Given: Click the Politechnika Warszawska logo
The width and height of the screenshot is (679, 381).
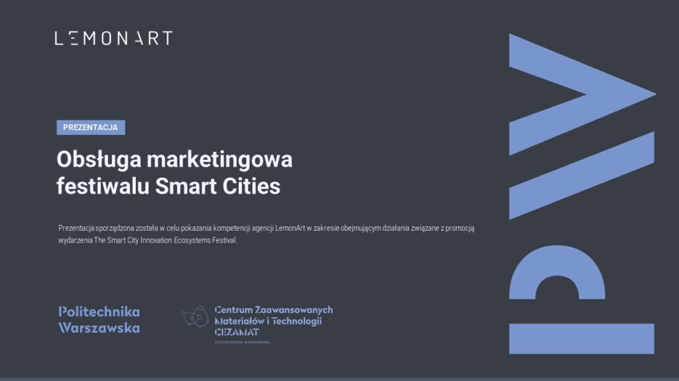Looking at the screenshot, I should 99,319.
